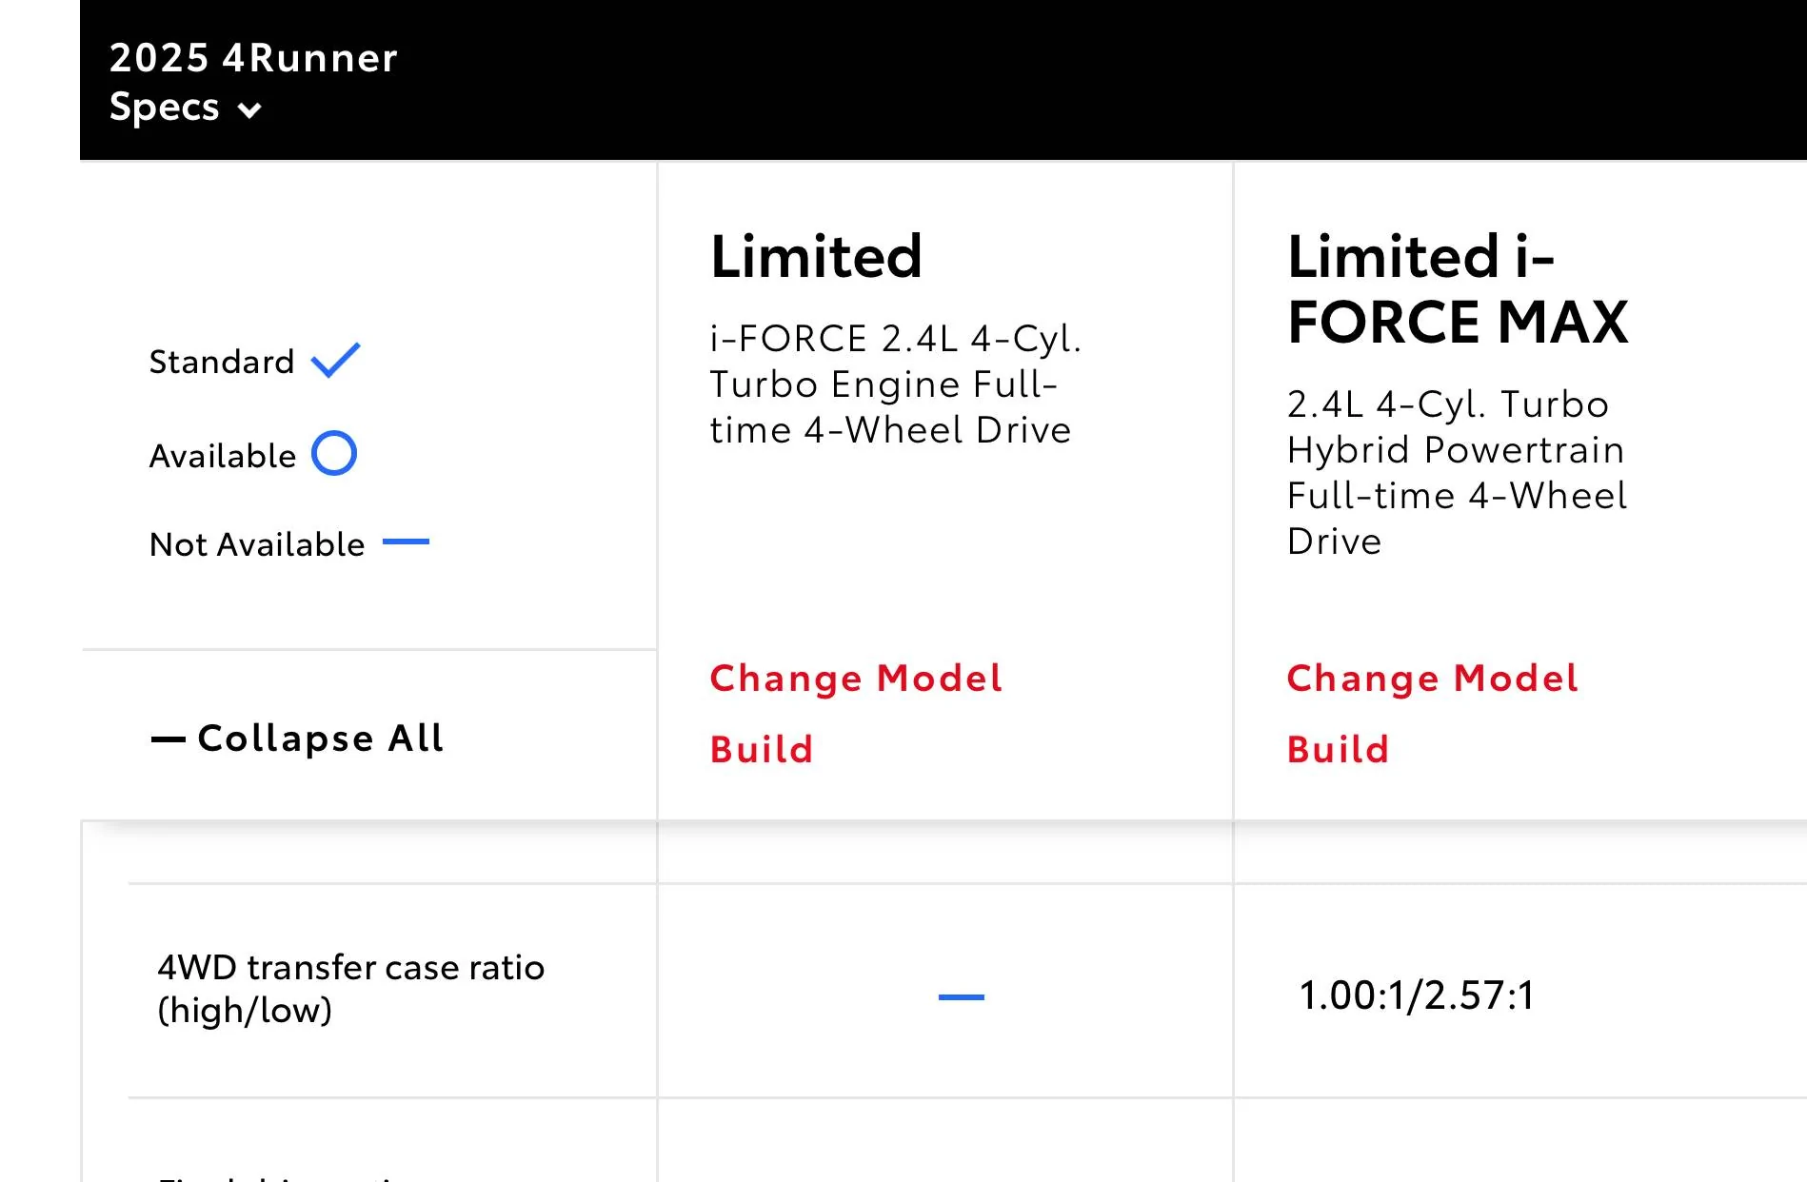This screenshot has width=1807, height=1182.
Task: Click the Available legend label
Action: (x=223, y=456)
